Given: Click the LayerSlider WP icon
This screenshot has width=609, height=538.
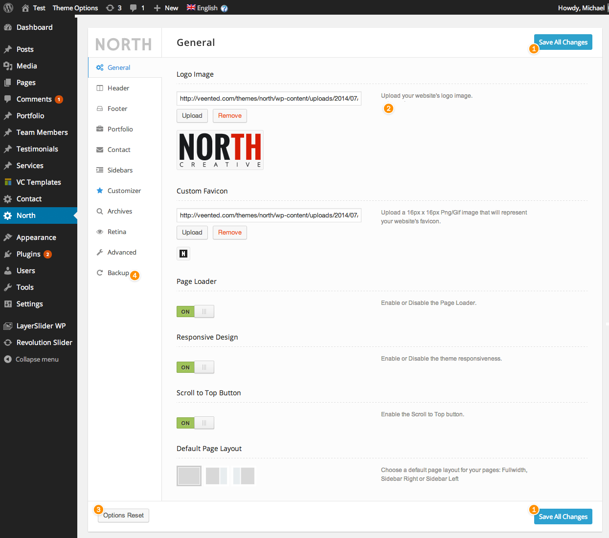Looking at the screenshot, I should pos(8,326).
